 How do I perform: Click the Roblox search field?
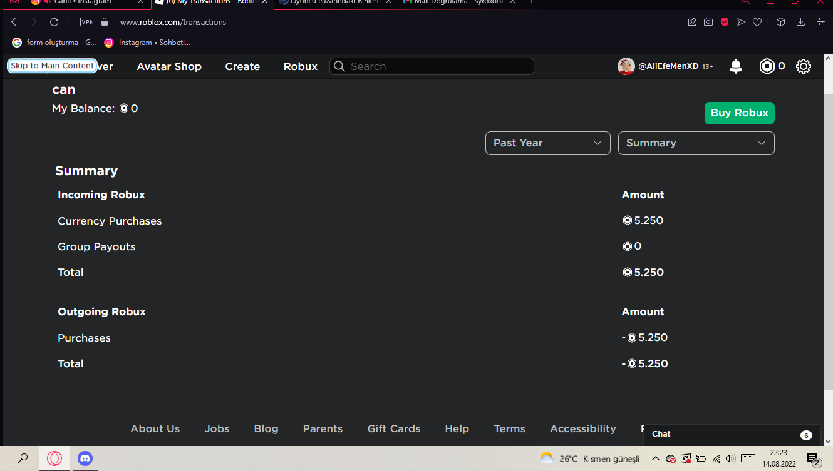[432, 66]
